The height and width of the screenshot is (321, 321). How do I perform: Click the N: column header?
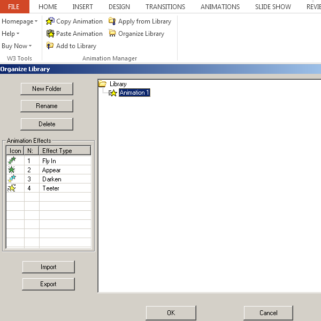32,151
